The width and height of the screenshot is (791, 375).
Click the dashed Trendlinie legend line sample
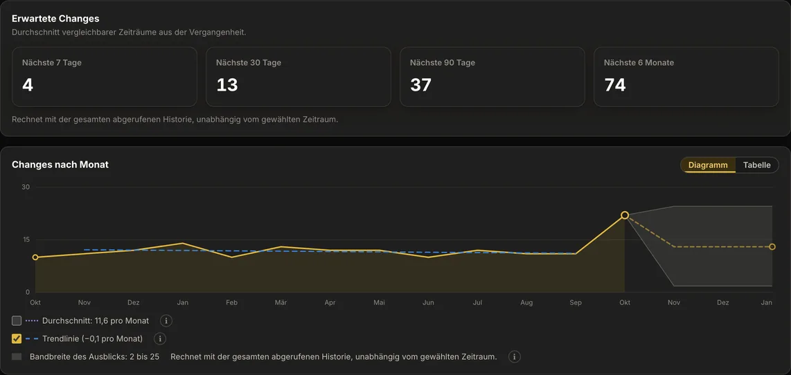tap(32, 339)
